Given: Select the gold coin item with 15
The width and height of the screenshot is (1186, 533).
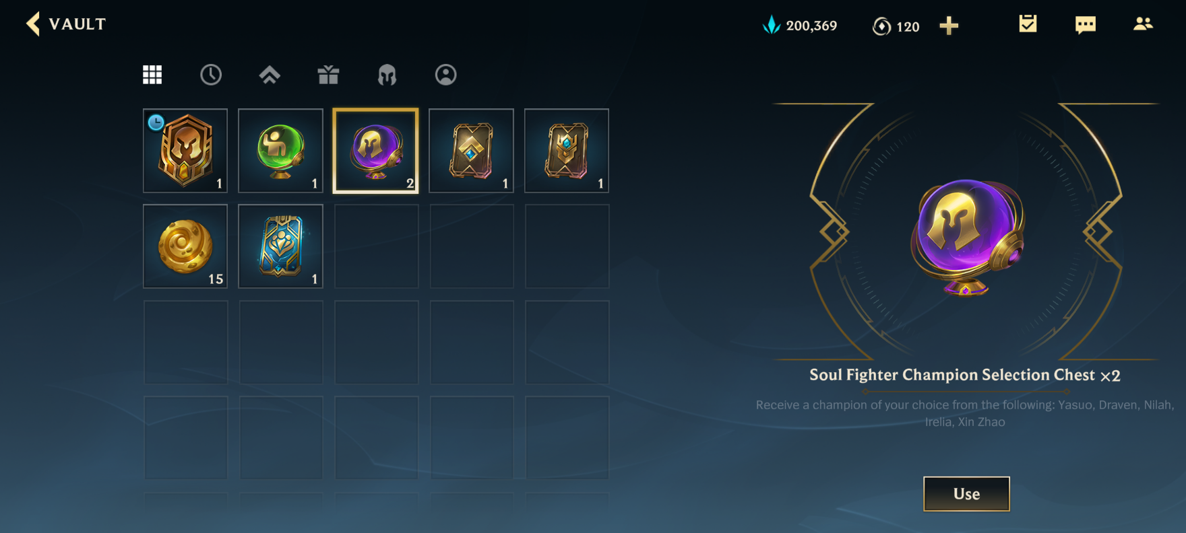Looking at the screenshot, I should 185,246.
